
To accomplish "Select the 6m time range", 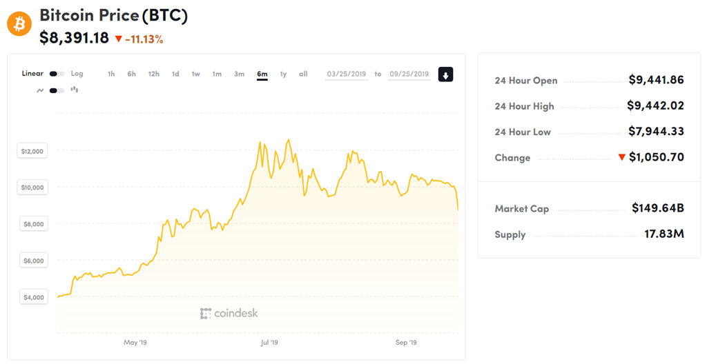I will pyautogui.click(x=262, y=74).
